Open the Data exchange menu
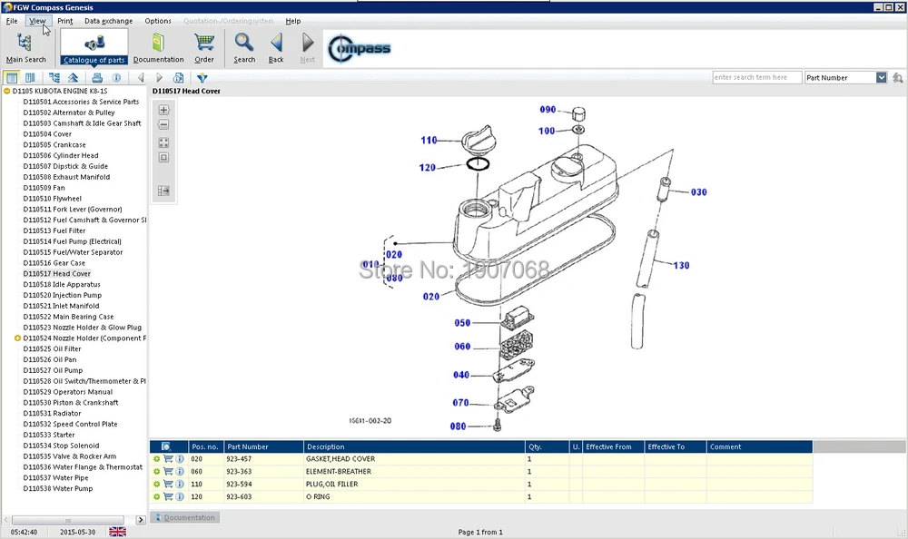The image size is (908, 539). pos(108,21)
